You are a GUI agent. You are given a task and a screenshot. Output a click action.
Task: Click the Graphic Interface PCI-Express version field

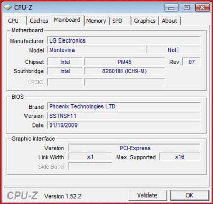135,148
